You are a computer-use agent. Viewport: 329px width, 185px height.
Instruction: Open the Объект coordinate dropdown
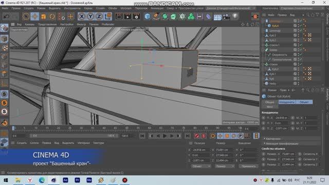point(201,166)
